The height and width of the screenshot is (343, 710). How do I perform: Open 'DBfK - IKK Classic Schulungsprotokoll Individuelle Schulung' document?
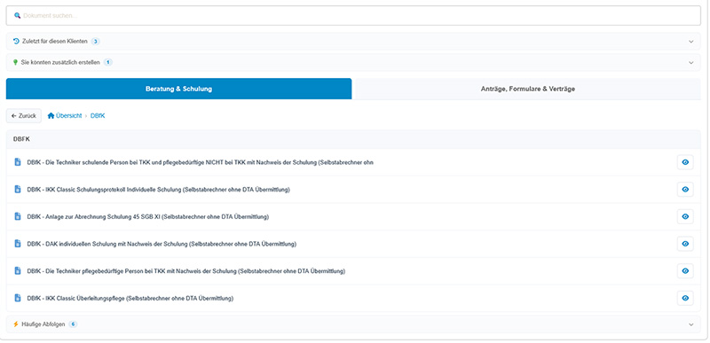click(x=159, y=190)
